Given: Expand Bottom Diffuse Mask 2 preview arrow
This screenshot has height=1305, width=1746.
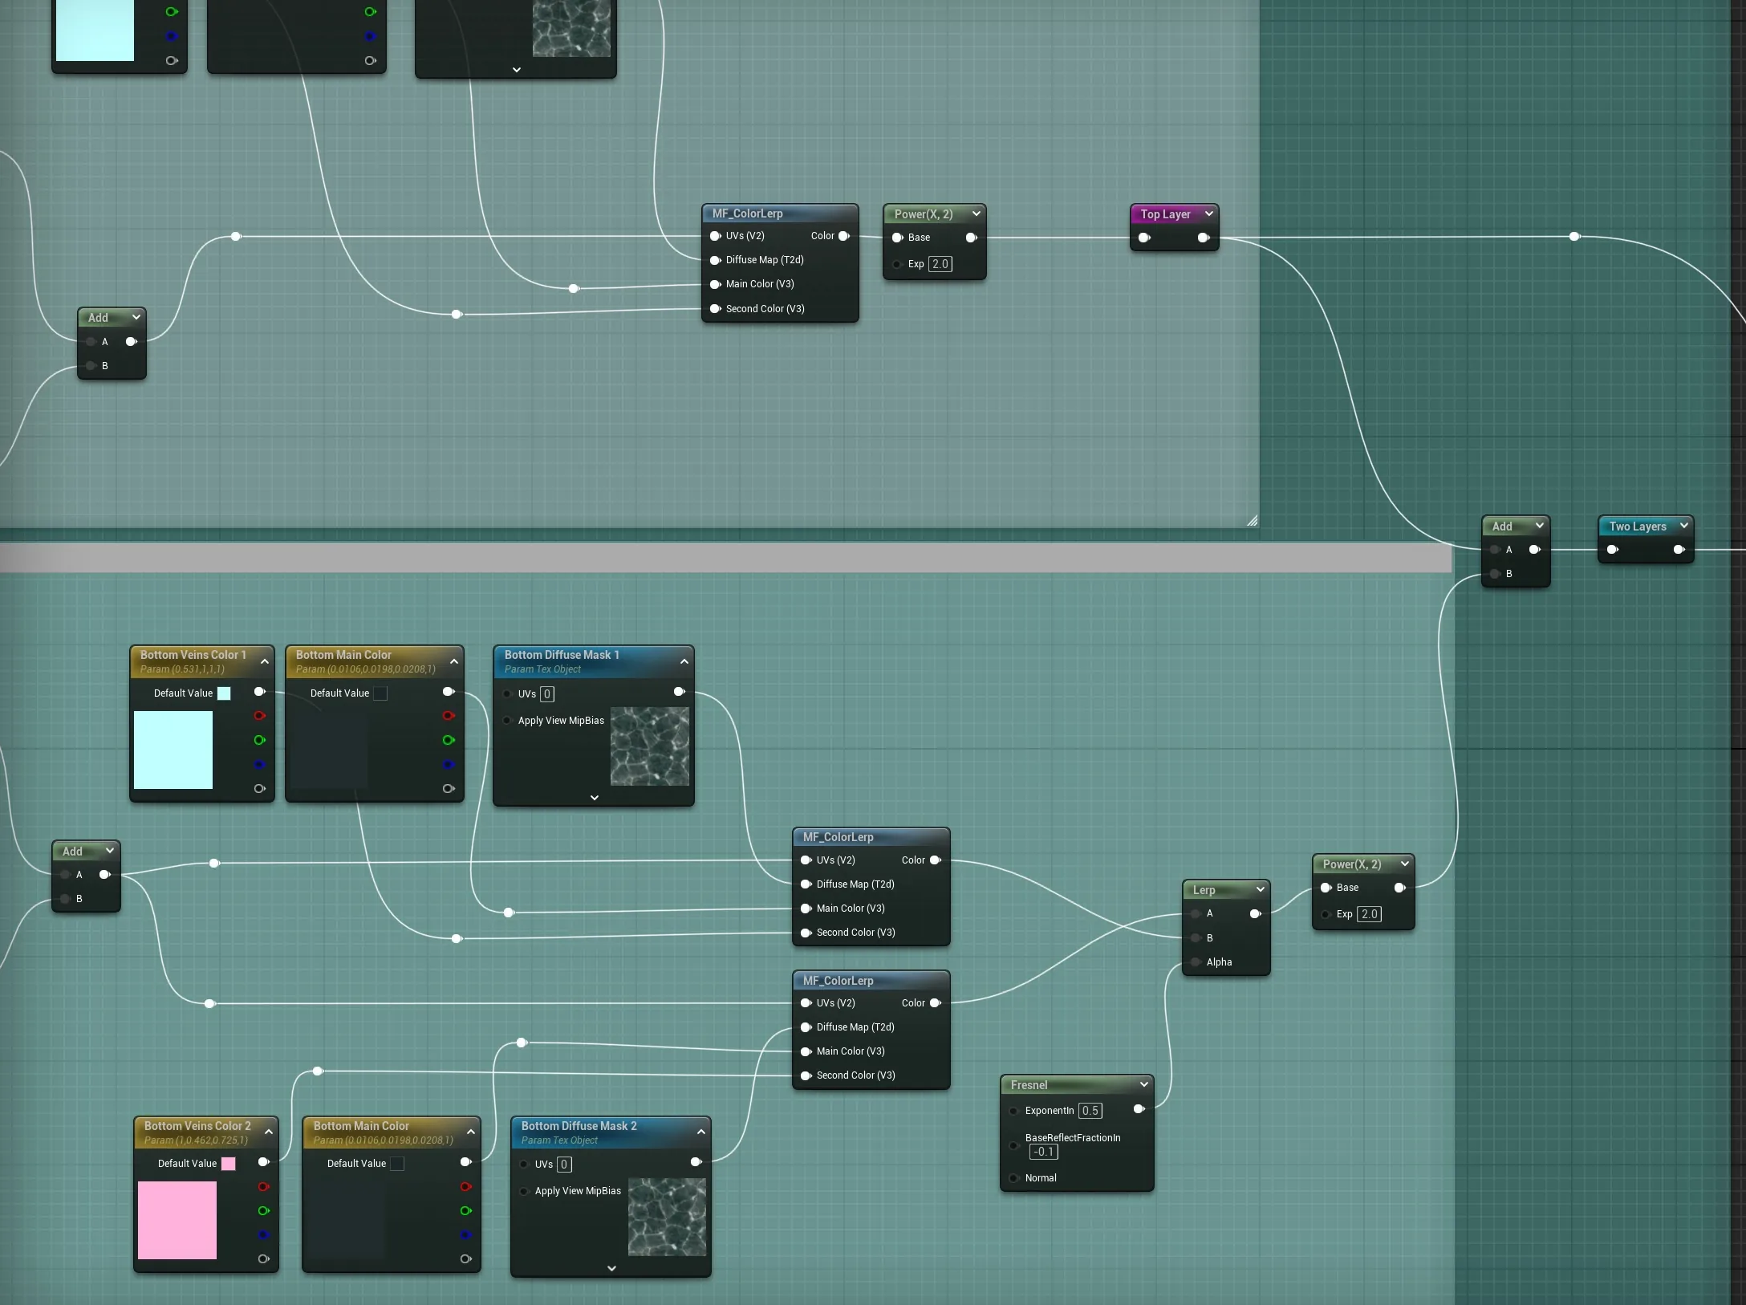Looking at the screenshot, I should pos(611,1268).
